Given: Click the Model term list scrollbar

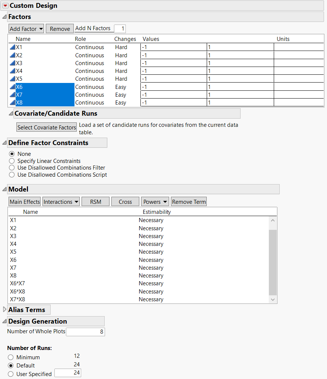Looking at the screenshot, I should click(x=273, y=260).
